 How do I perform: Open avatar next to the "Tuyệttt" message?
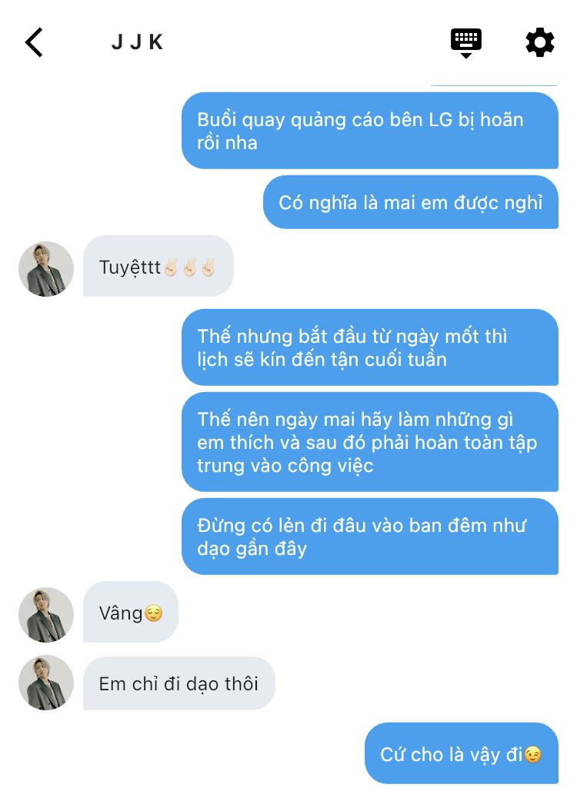tap(46, 269)
